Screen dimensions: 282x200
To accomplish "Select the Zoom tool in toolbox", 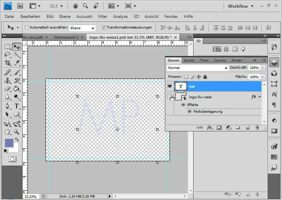I will pos(17,132).
